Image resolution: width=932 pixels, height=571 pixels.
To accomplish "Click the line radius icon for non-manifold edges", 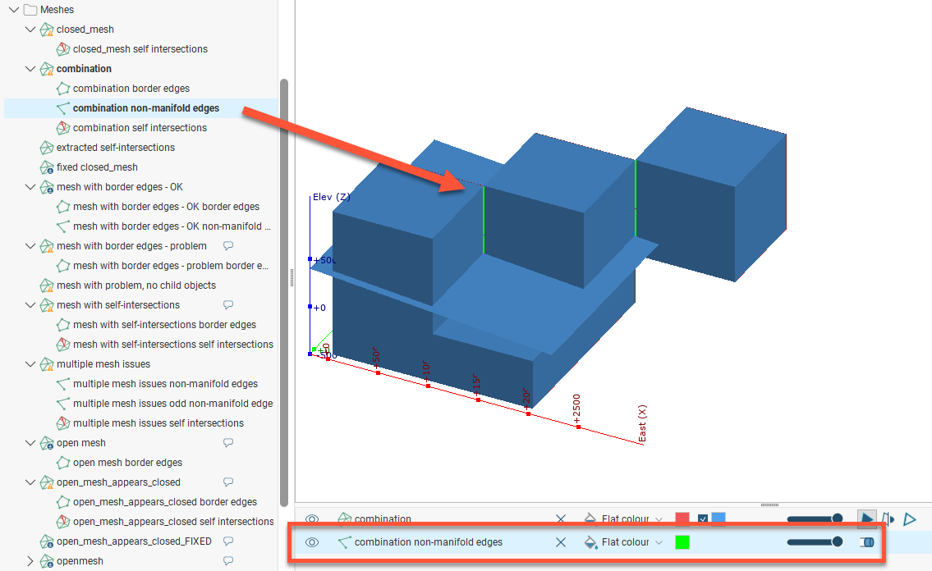I will 866,542.
